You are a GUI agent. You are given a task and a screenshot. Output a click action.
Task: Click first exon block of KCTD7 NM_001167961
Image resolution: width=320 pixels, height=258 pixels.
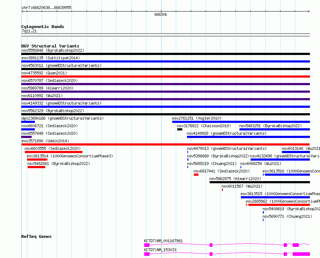coord(147,245)
